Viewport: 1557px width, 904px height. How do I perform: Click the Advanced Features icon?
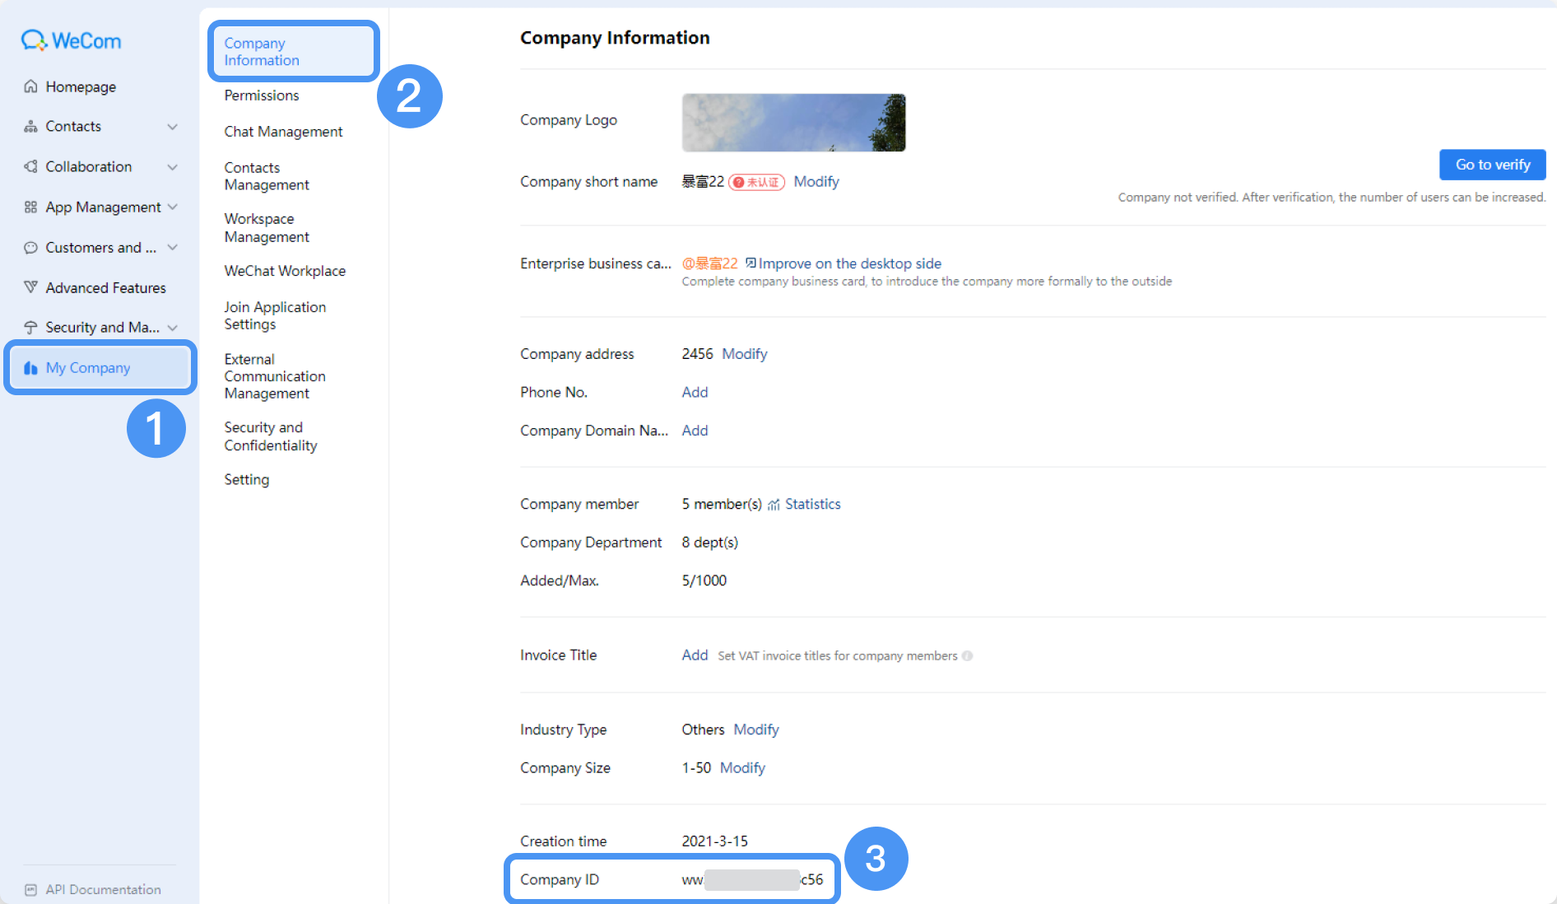tap(30, 287)
